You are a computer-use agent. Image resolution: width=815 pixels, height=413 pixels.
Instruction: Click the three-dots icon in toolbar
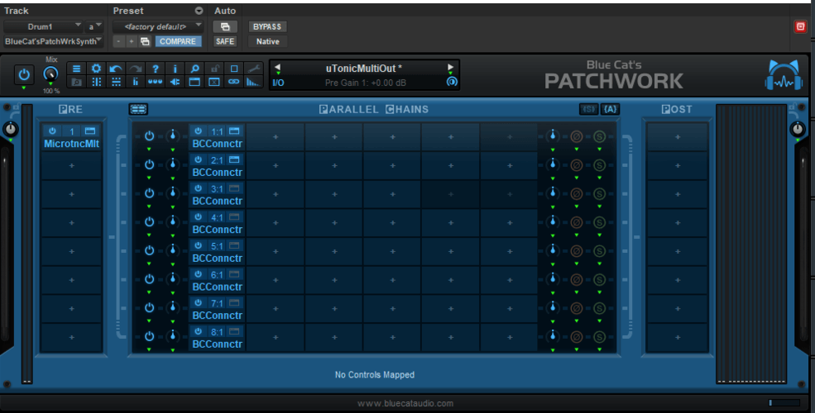155,82
